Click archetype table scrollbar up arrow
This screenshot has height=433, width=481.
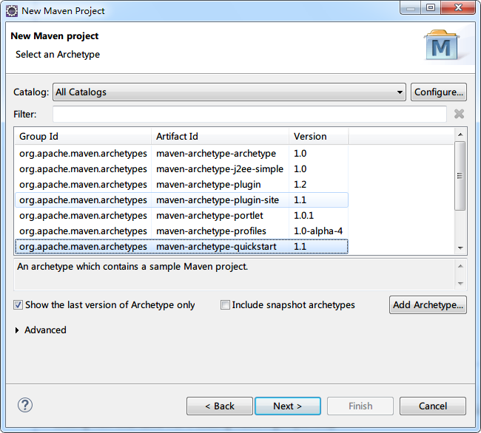(x=460, y=134)
